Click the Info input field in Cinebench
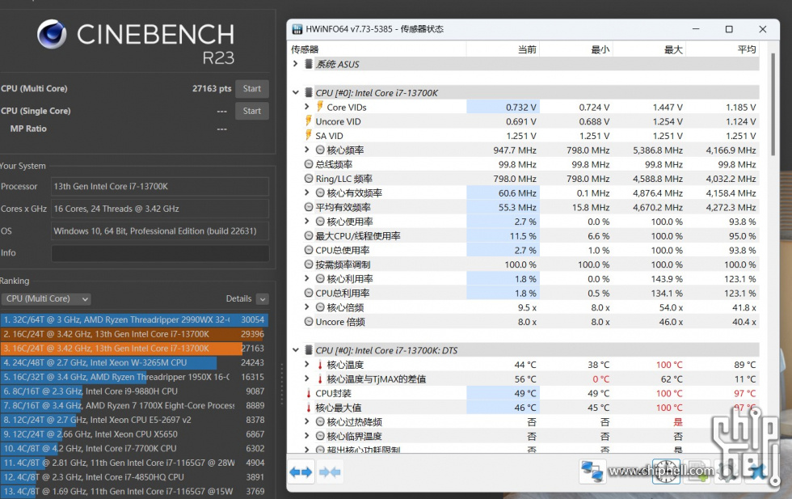This screenshot has height=499, width=792. [160, 253]
